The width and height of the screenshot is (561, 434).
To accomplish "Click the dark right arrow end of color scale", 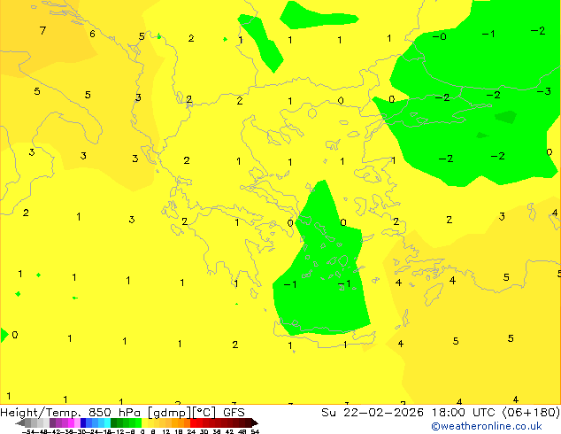I will point(255,422).
